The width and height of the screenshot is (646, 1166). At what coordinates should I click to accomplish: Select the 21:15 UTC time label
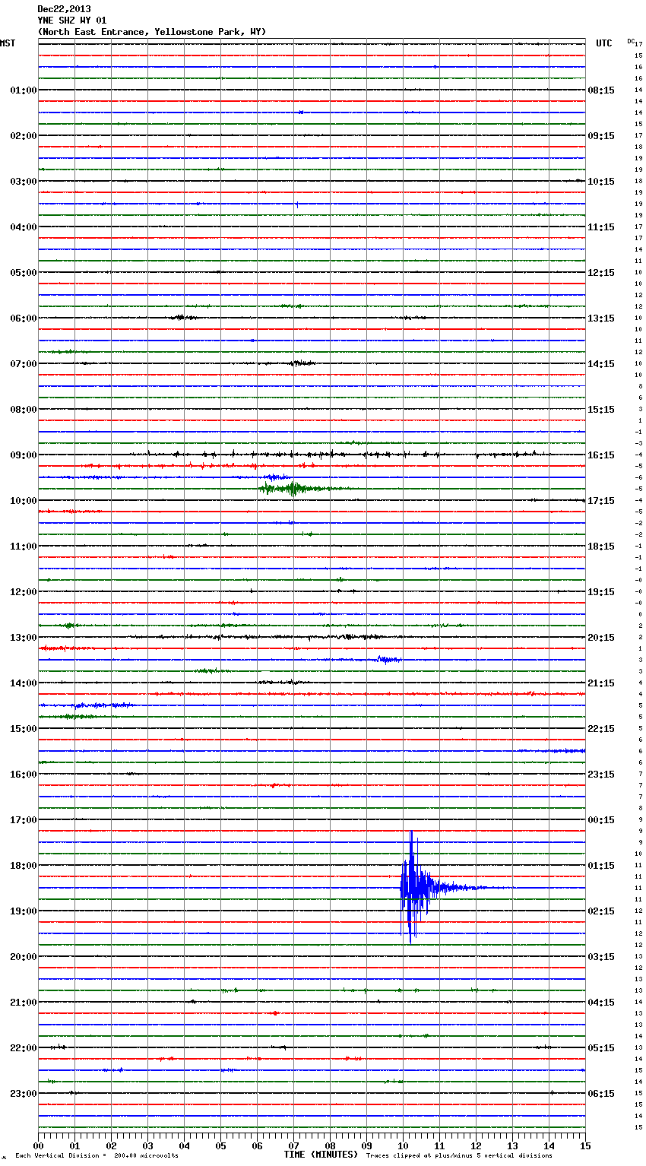[601, 683]
